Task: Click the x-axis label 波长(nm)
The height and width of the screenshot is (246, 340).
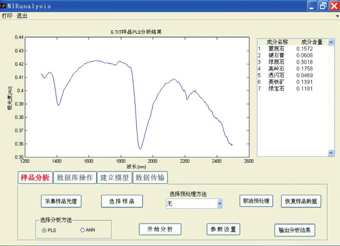Action: pos(136,167)
